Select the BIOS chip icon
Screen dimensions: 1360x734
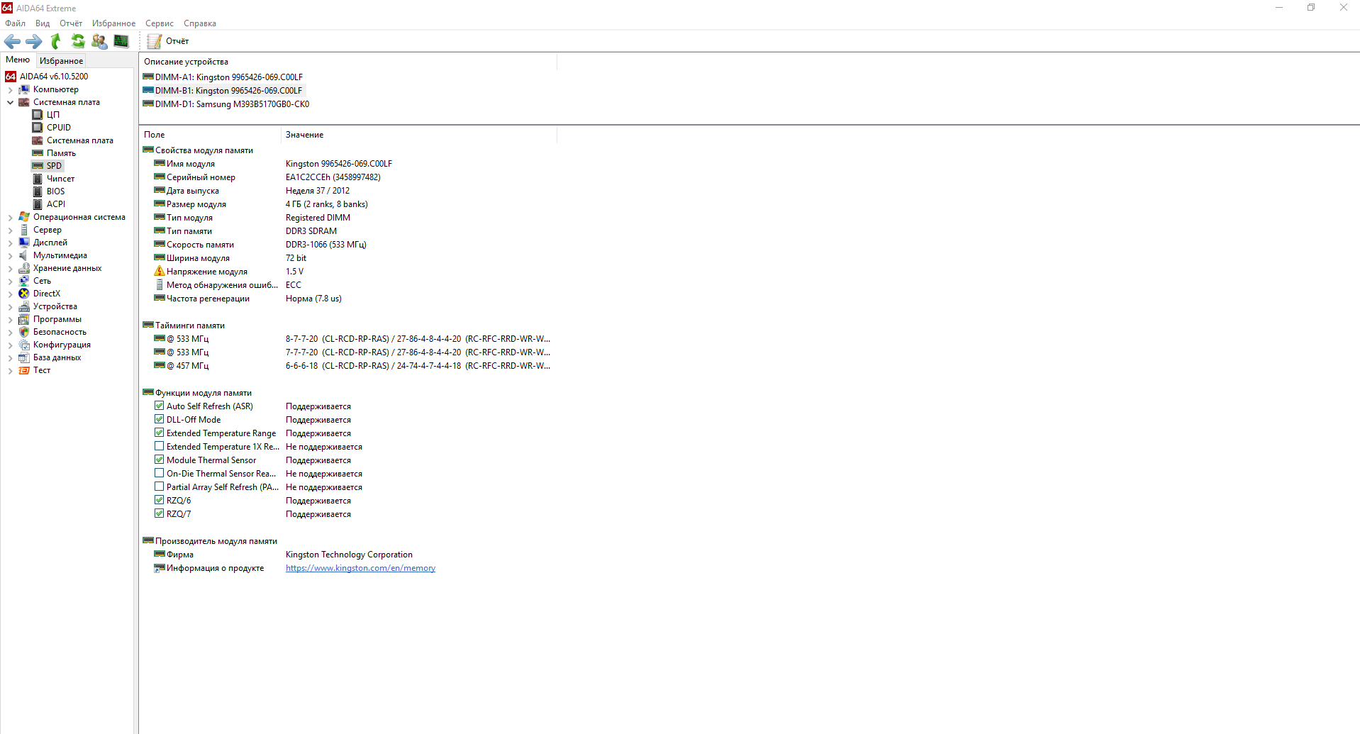tap(38, 191)
